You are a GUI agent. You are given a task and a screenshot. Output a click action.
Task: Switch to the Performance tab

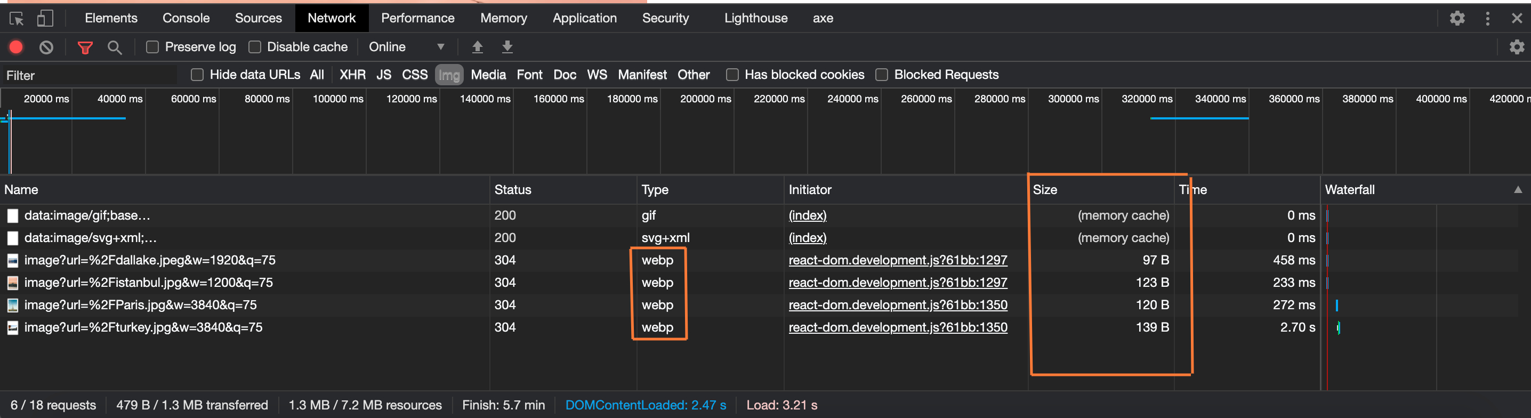pos(418,19)
